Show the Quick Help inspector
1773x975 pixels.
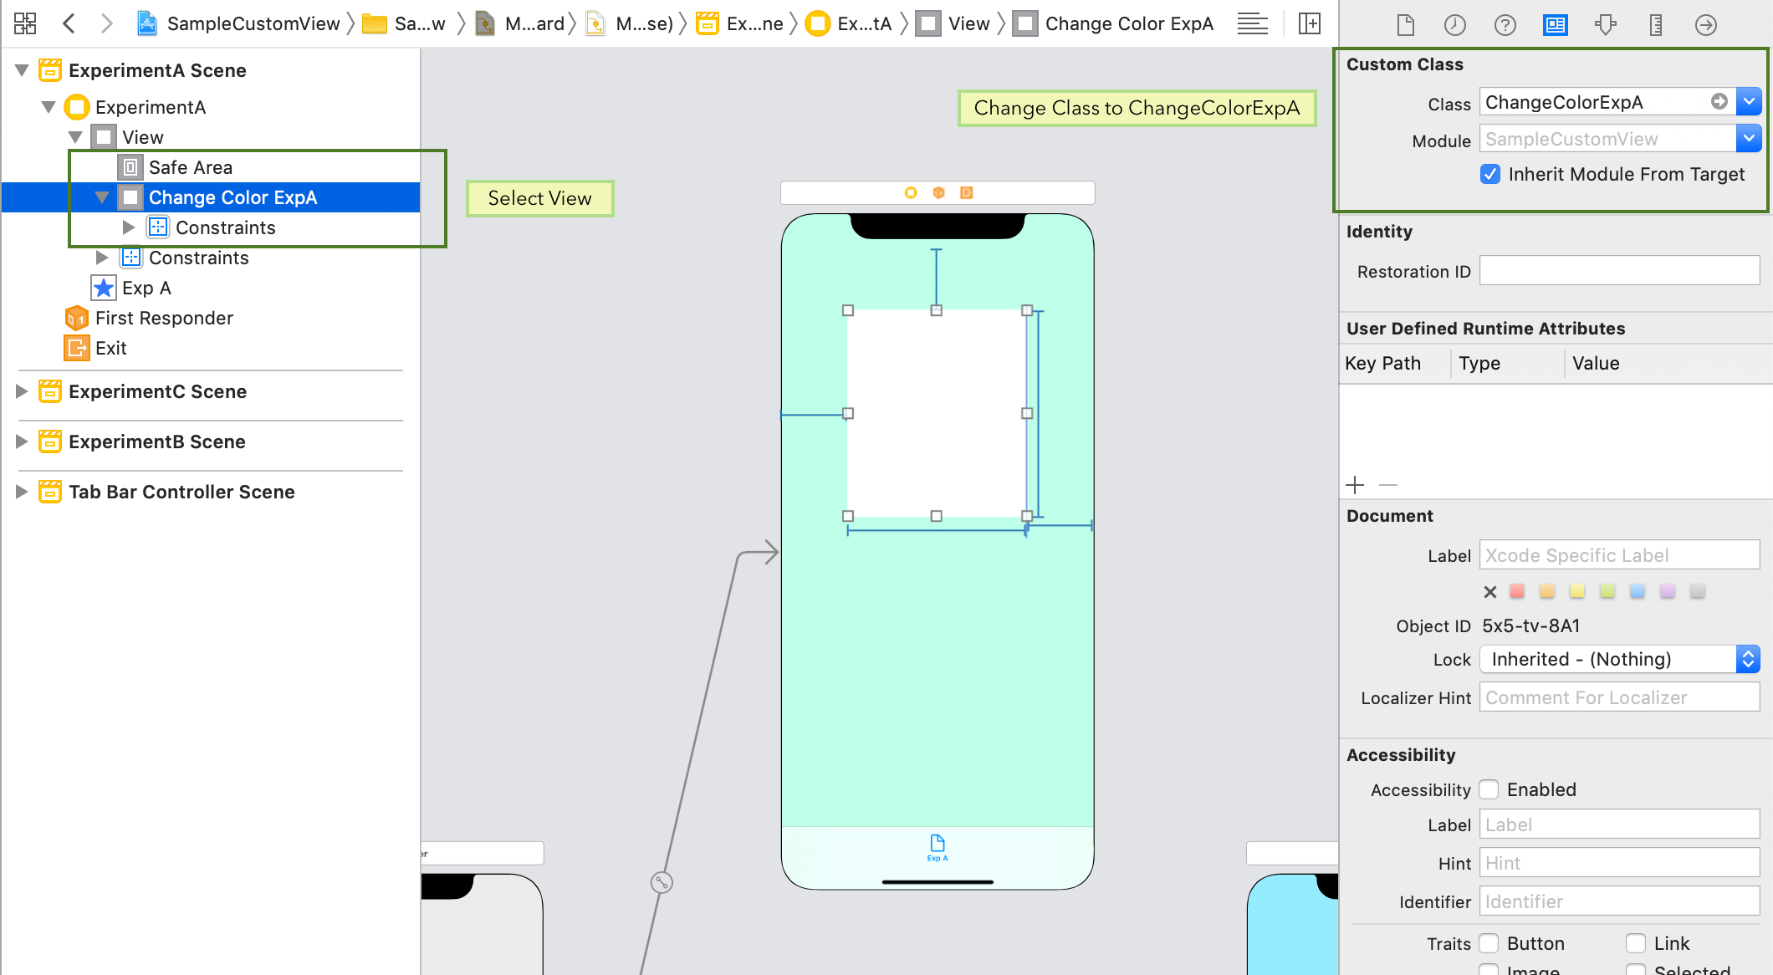click(x=1505, y=24)
